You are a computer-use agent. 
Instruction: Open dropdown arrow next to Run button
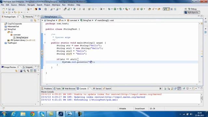118,9
